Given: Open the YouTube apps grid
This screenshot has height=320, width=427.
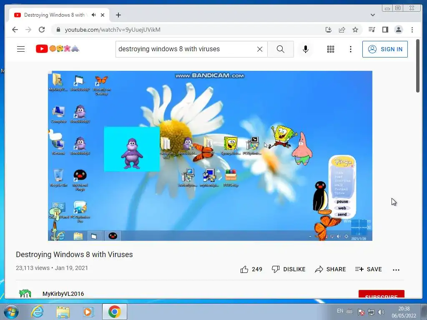Looking at the screenshot, I should (331, 49).
